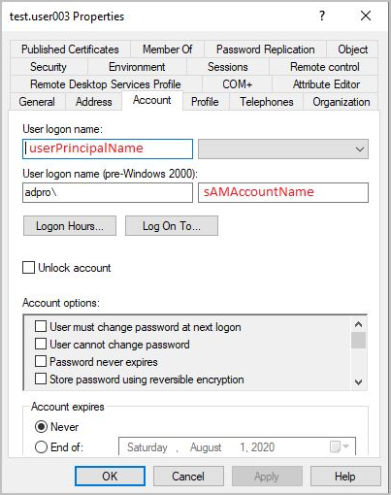This screenshot has width=391, height=495.
Task: Check User cannot change password
Action: 41,344
